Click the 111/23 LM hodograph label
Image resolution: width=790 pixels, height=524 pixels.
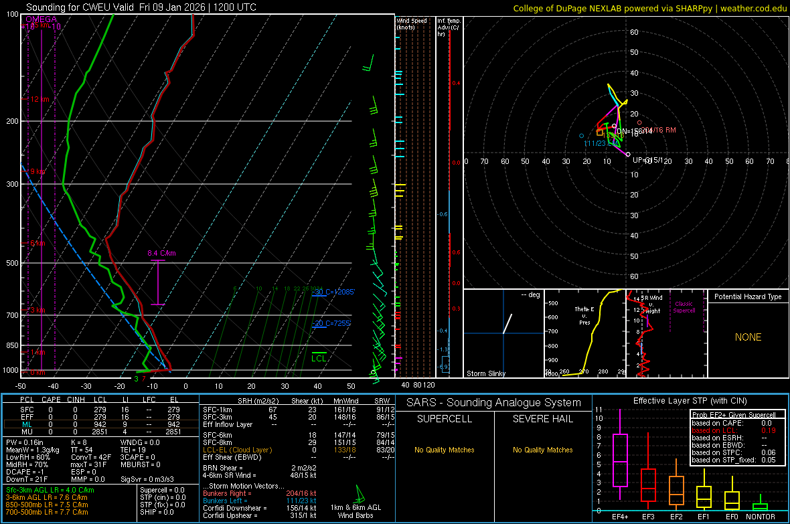click(601, 144)
